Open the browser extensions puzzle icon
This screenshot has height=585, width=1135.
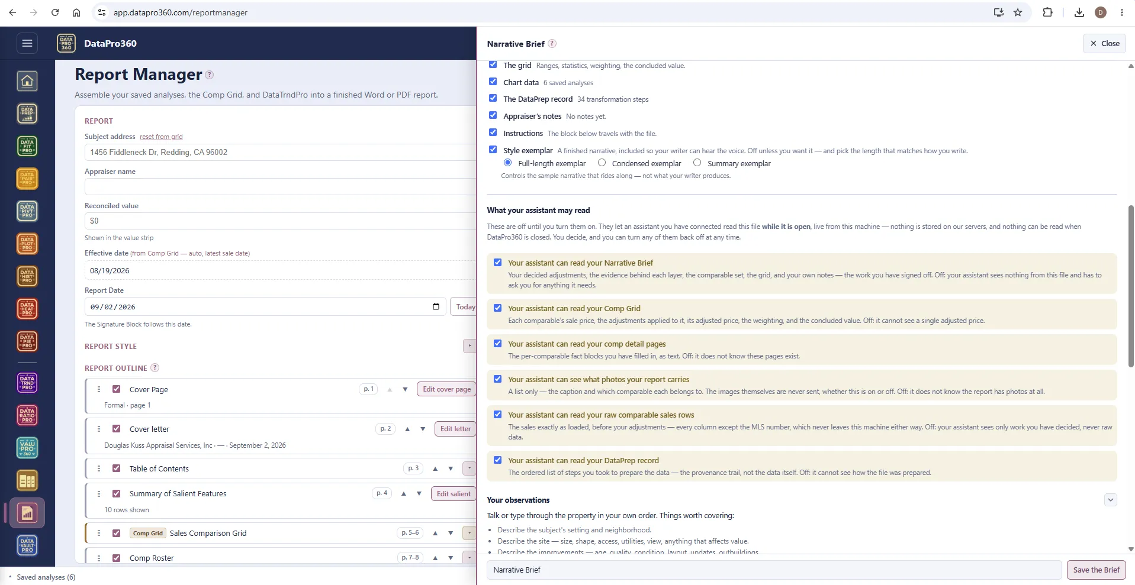[1047, 12]
